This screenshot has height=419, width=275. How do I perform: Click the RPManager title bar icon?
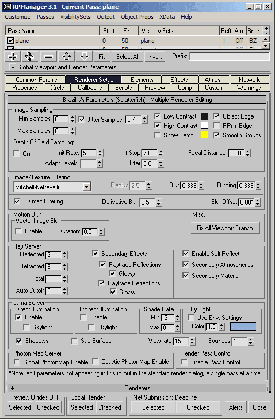point(8,7)
